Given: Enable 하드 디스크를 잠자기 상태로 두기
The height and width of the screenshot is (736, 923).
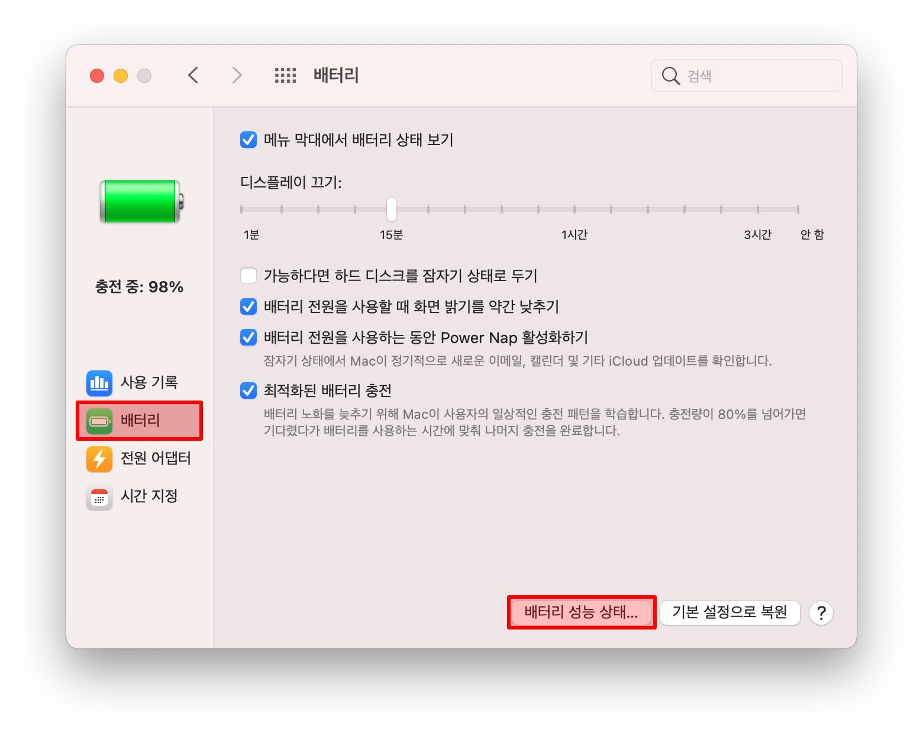Looking at the screenshot, I should click(248, 276).
